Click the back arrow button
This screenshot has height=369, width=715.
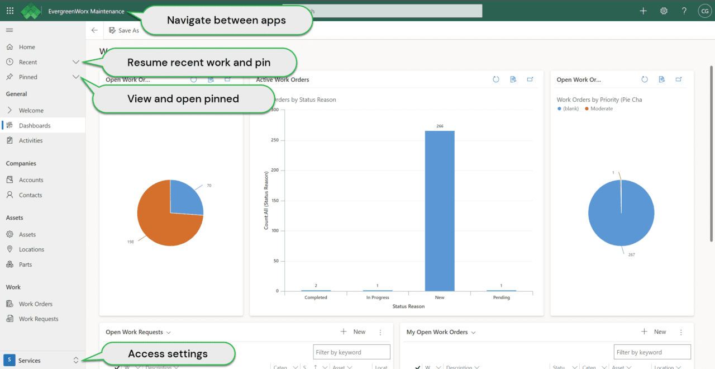[94, 30]
